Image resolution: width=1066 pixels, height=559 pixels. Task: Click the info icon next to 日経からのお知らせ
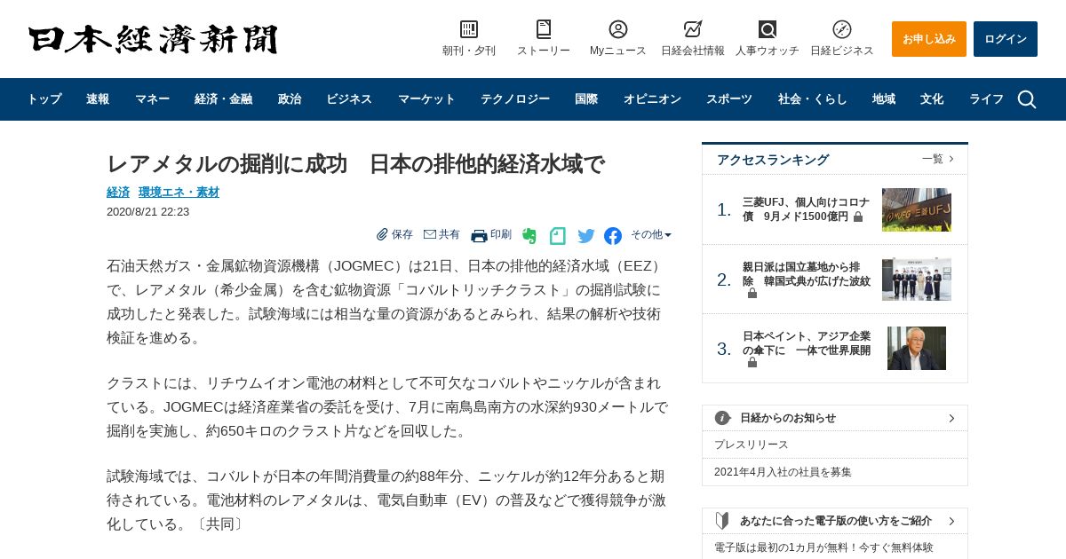click(x=722, y=418)
